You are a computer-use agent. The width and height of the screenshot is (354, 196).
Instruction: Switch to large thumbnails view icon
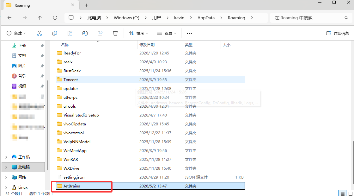(x=351, y=193)
